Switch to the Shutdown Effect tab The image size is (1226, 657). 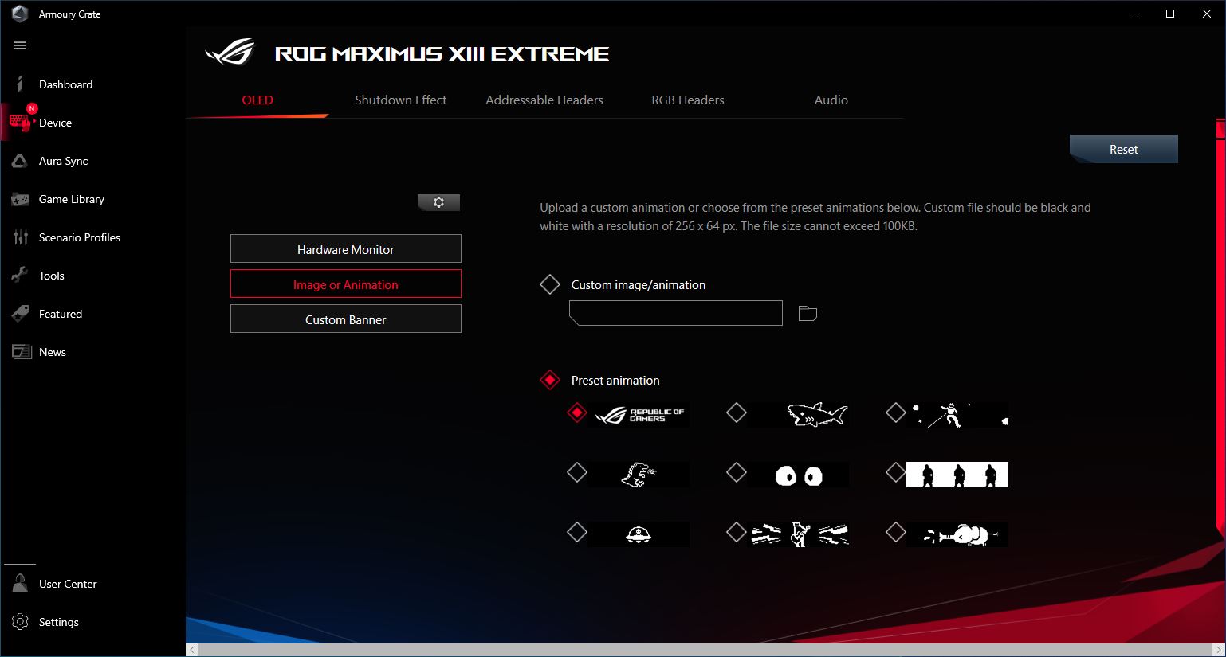400,100
